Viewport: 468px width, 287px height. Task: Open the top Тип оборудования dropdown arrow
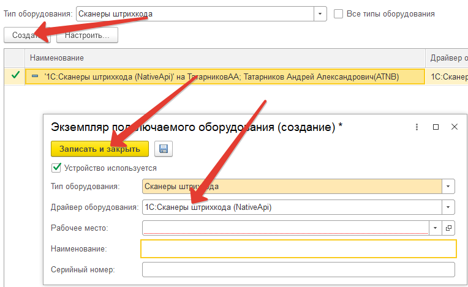coord(320,14)
